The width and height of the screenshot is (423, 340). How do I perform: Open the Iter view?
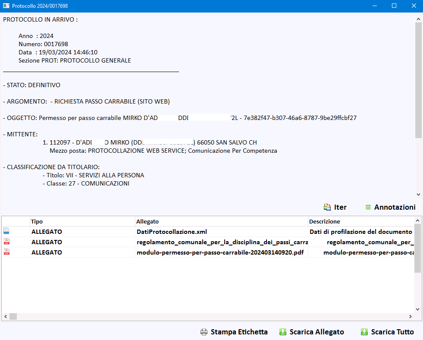click(340, 207)
